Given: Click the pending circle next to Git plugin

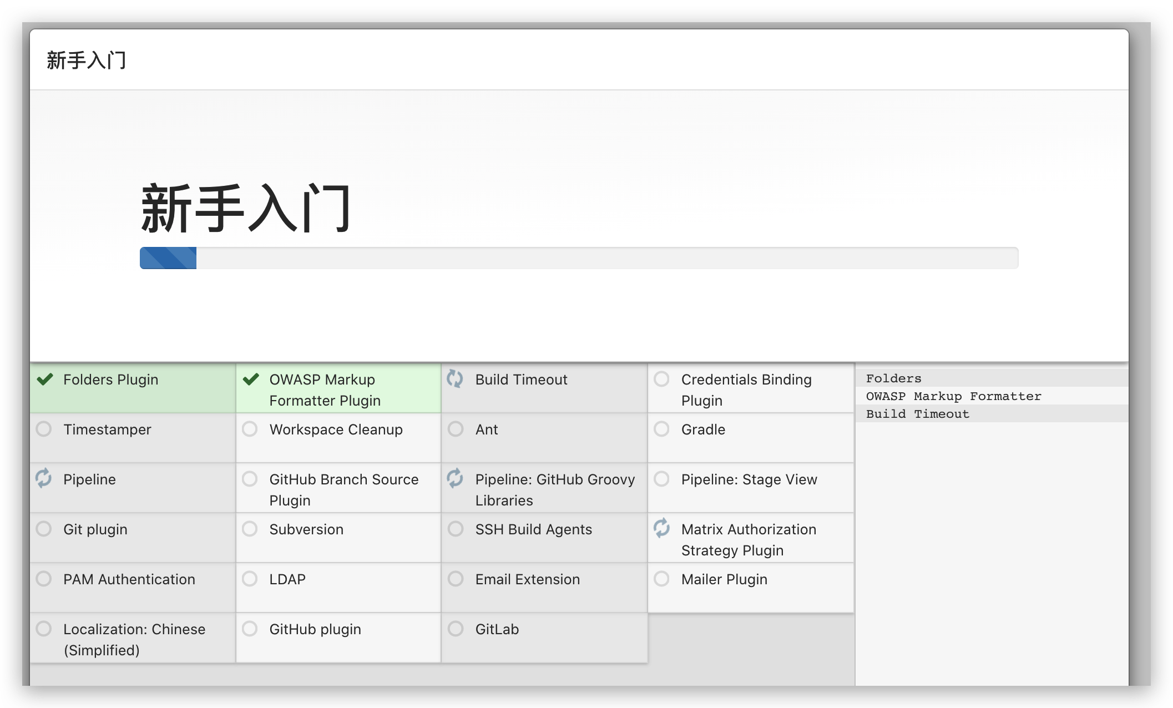Looking at the screenshot, I should 44,529.
